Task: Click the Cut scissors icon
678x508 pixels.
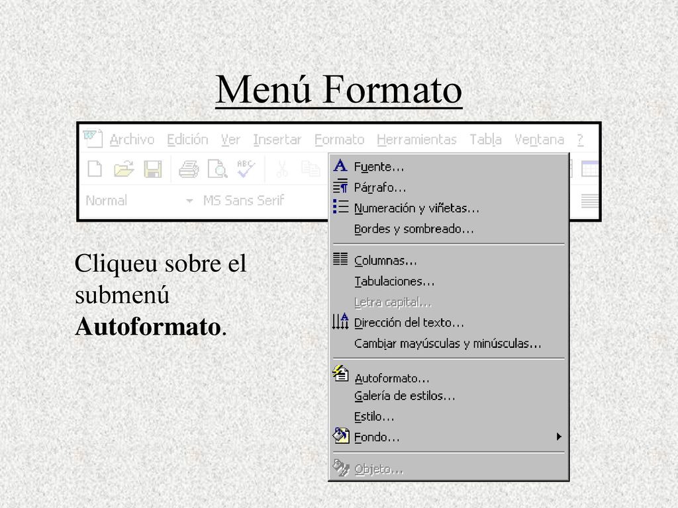Action: point(282,169)
